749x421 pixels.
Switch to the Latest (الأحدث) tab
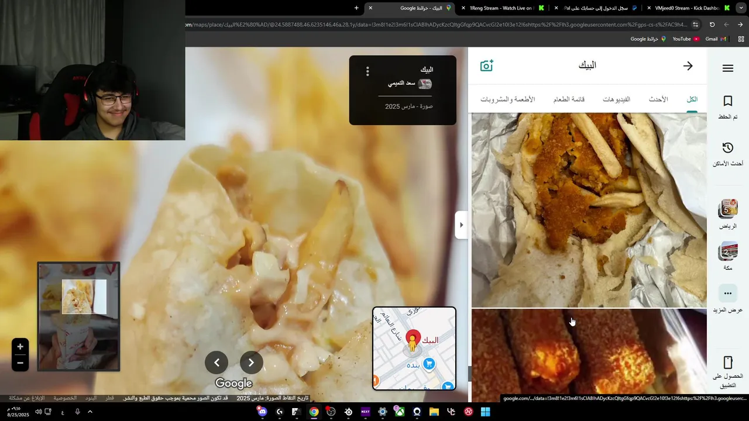pos(658,99)
